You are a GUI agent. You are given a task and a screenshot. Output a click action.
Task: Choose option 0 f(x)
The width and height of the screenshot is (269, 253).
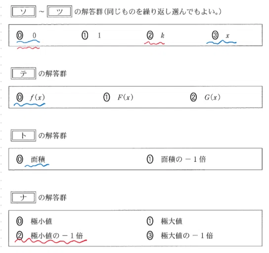coord(31,97)
